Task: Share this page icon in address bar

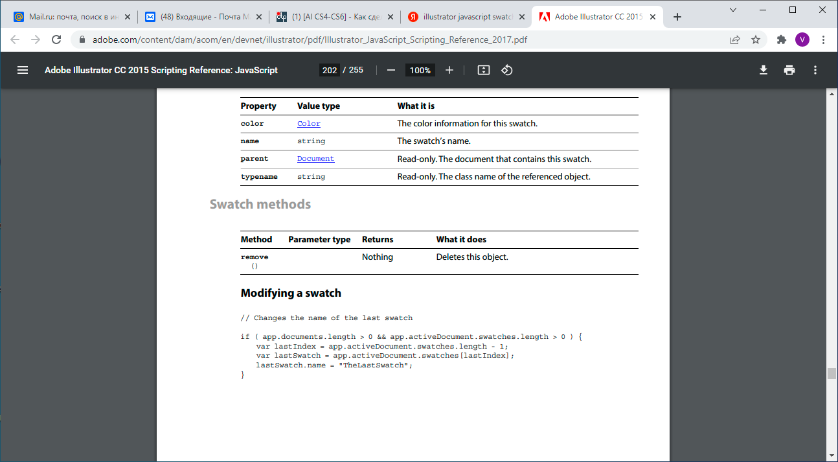Action: [735, 40]
